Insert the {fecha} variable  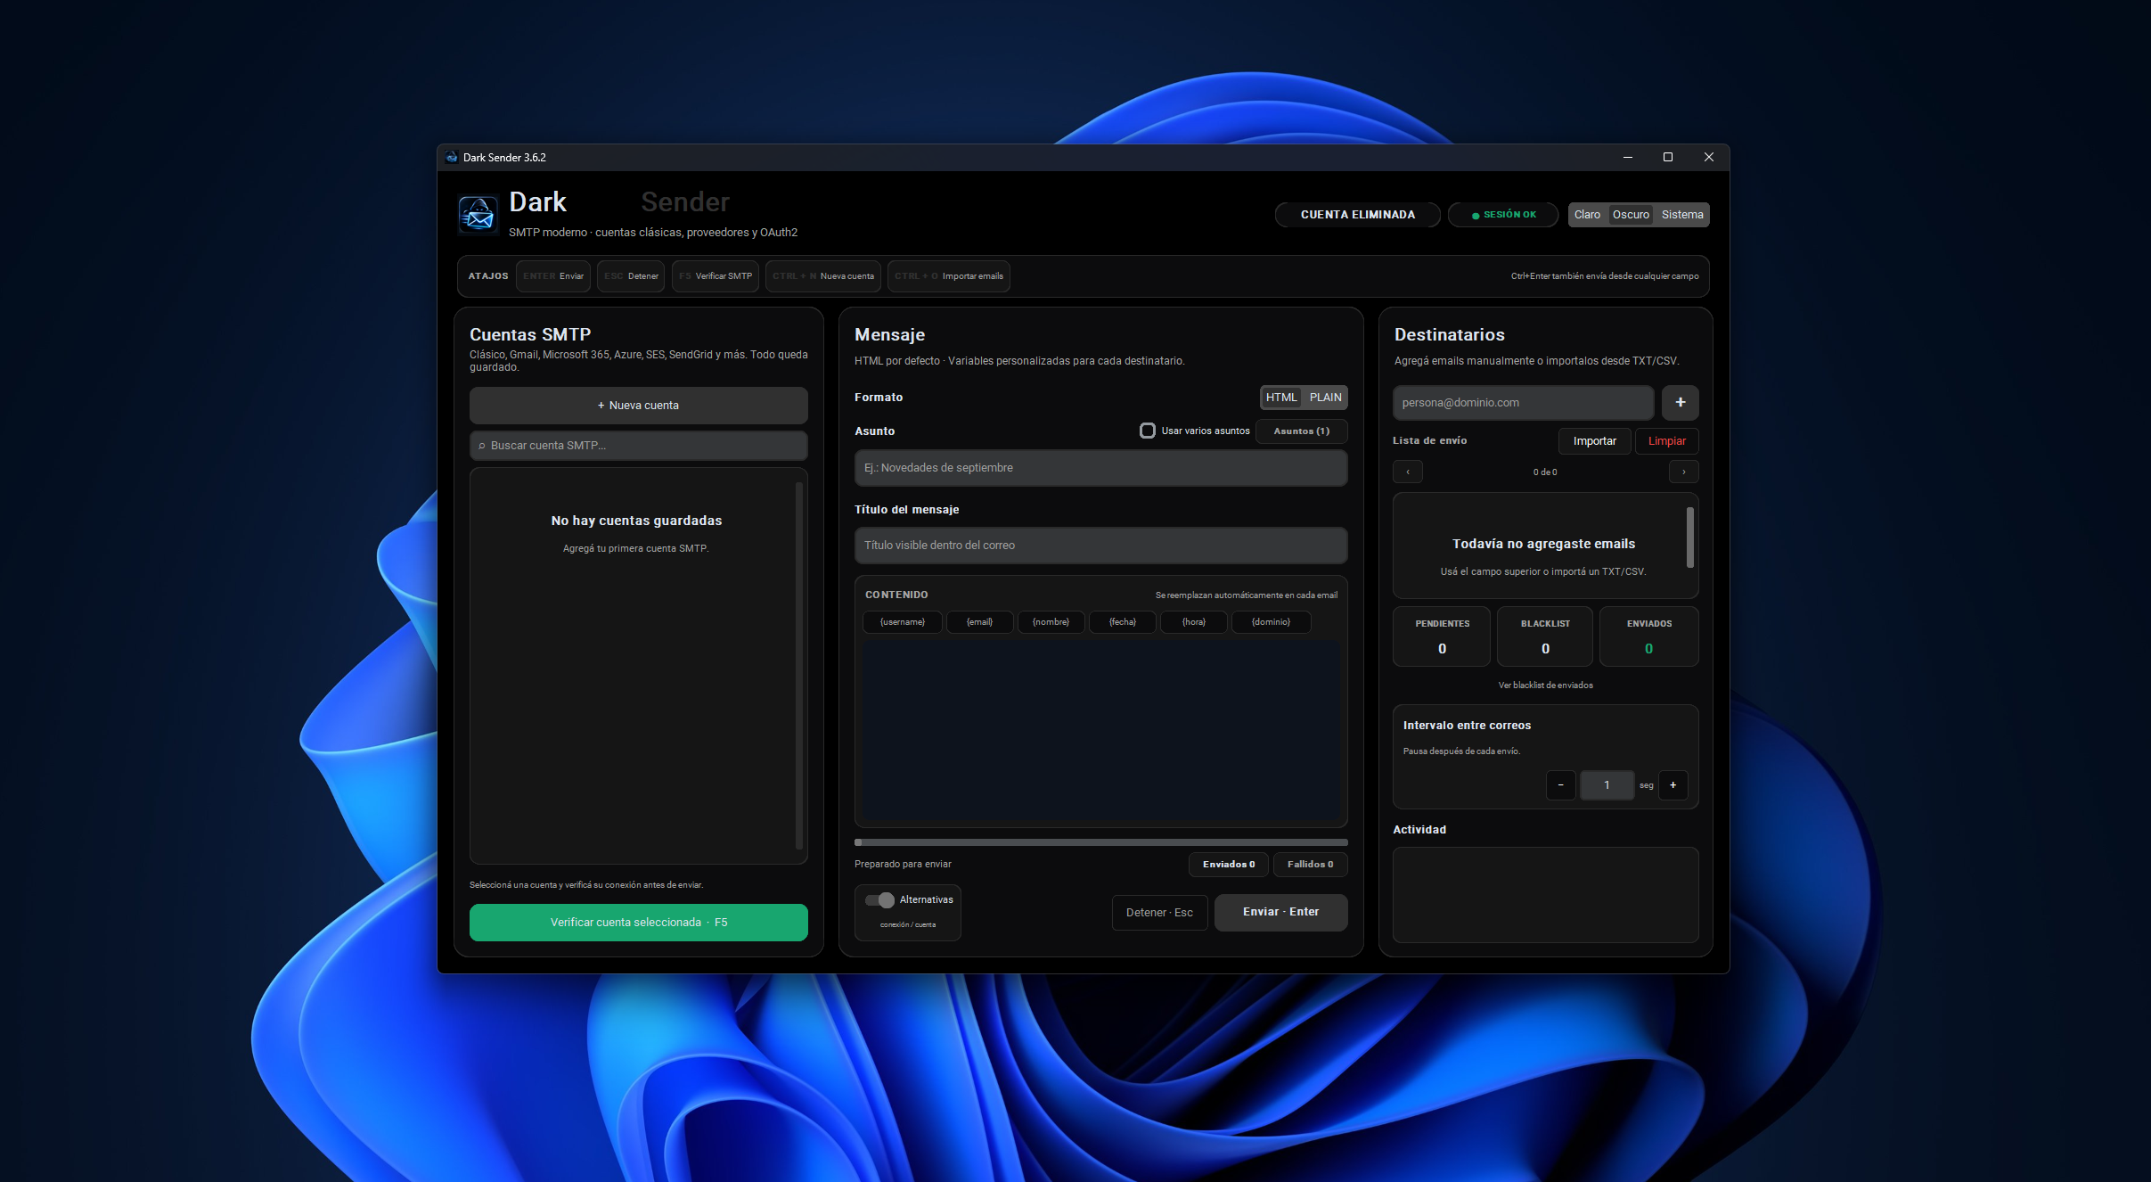[x=1122, y=622]
